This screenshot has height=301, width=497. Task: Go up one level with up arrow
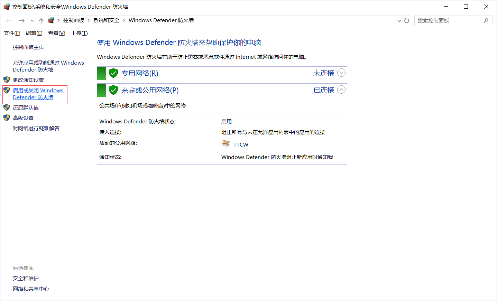click(x=41, y=21)
